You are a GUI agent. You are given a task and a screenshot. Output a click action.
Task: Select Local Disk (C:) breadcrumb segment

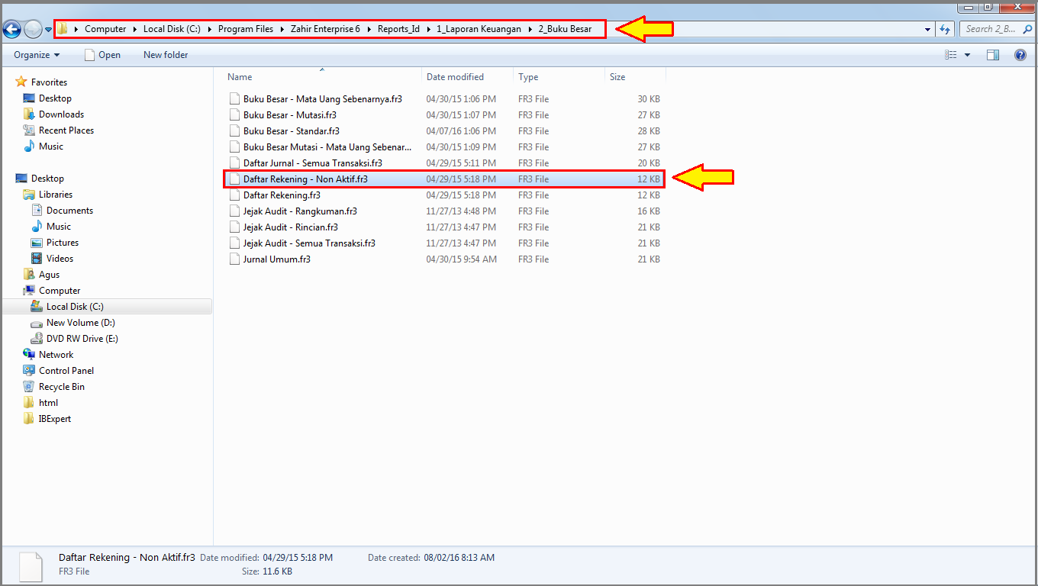(x=172, y=29)
